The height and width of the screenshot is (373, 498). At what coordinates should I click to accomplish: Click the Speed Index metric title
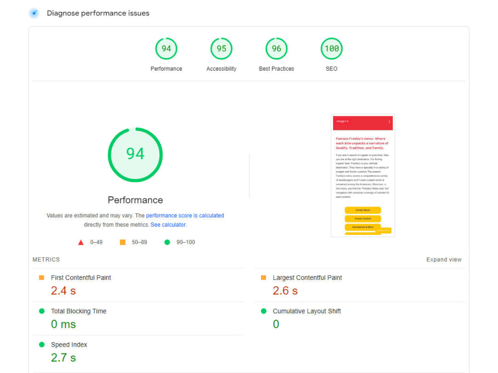(69, 345)
